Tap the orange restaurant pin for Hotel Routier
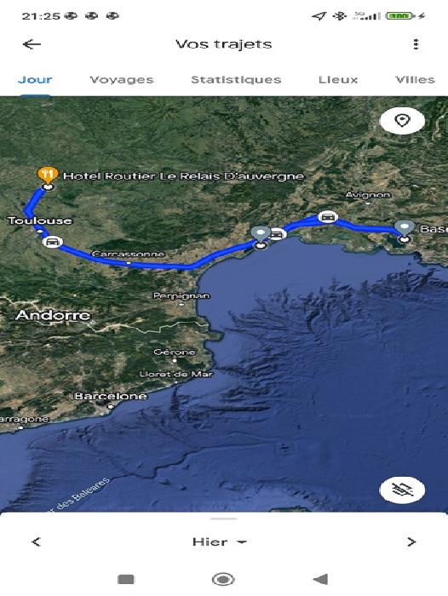 (x=48, y=175)
